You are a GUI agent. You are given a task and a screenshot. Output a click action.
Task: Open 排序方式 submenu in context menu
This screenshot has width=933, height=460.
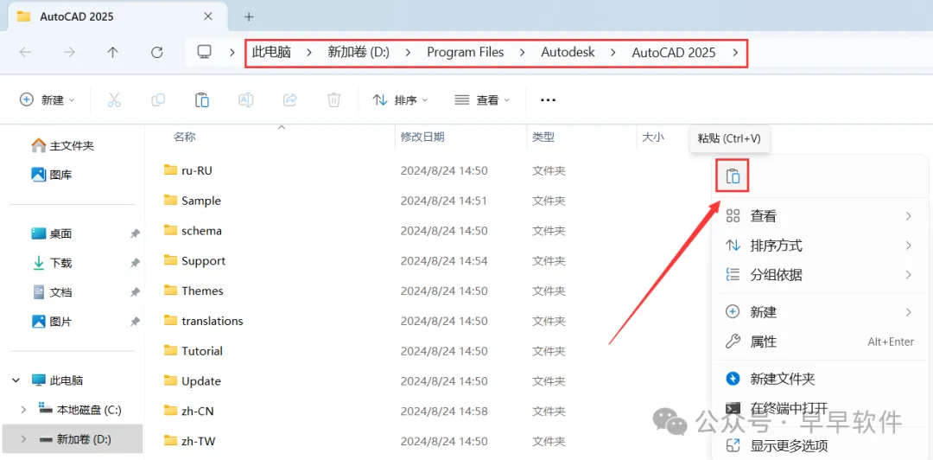pos(819,246)
